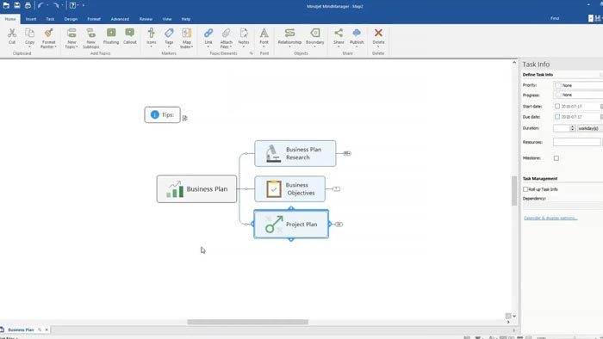Open the notes icon beside Tips topic

pyautogui.click(x=185, y=118)
